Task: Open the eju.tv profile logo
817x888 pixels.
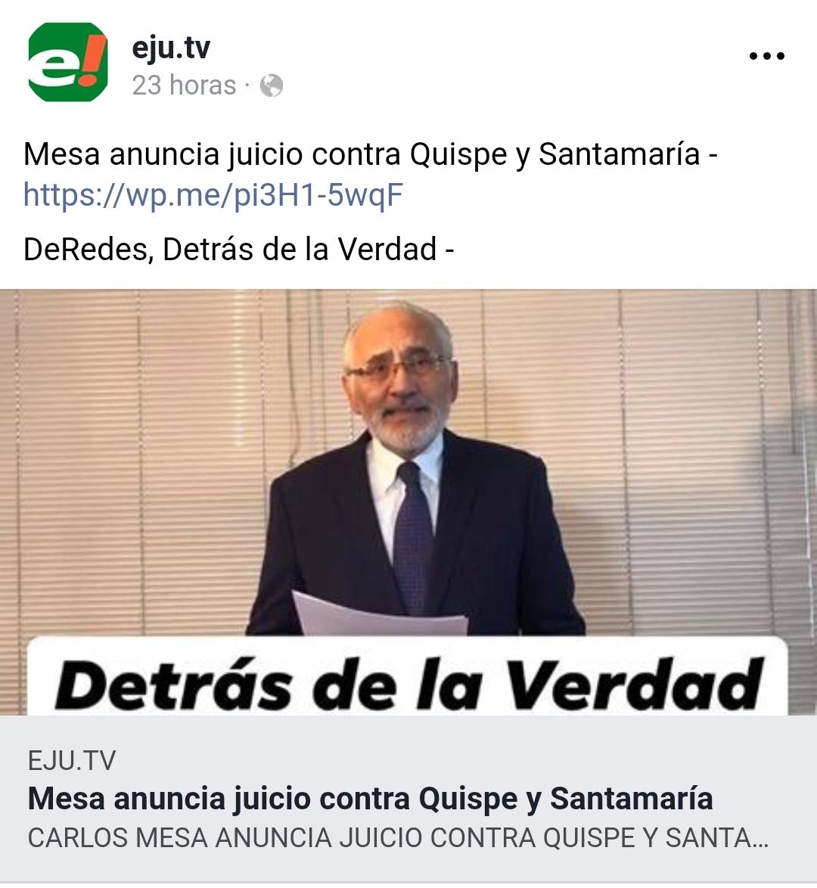Action: (68, 62)
